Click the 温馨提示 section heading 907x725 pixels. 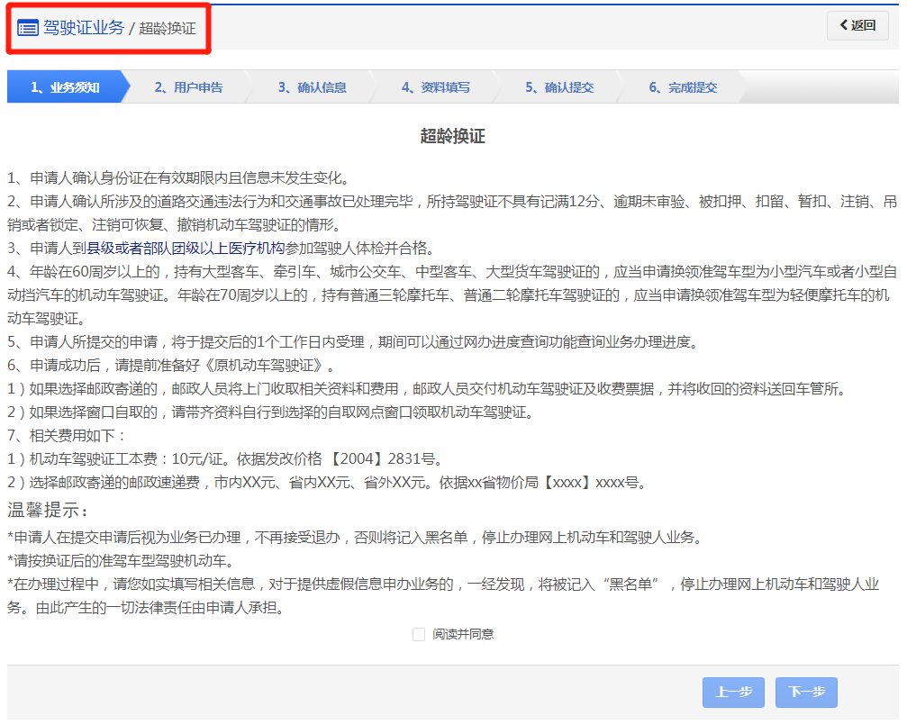tap(49, 512)
